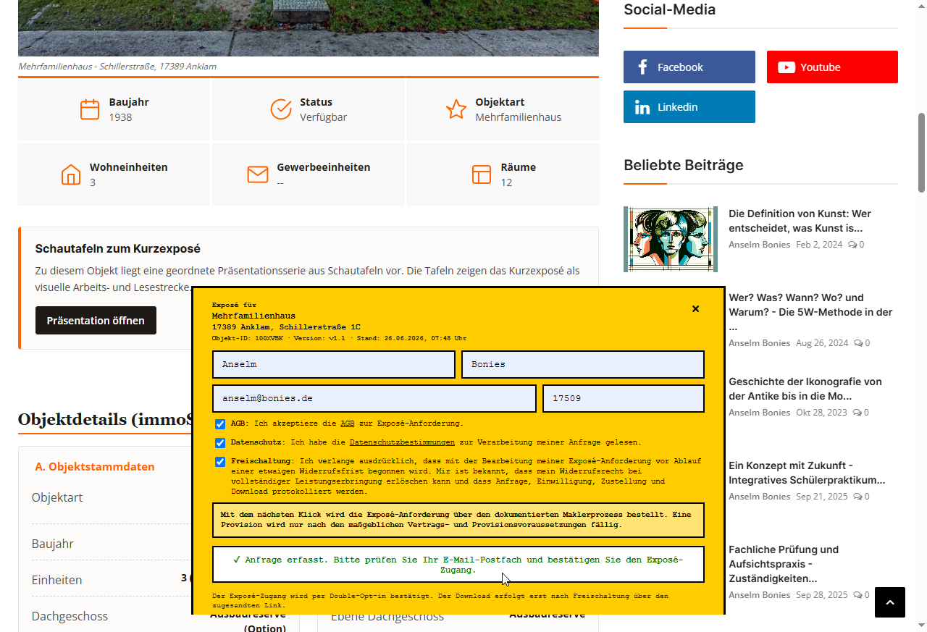Click the Baujahr calendar icon
Viewport: 927px width, 632px height.
(x=90, y=109)
